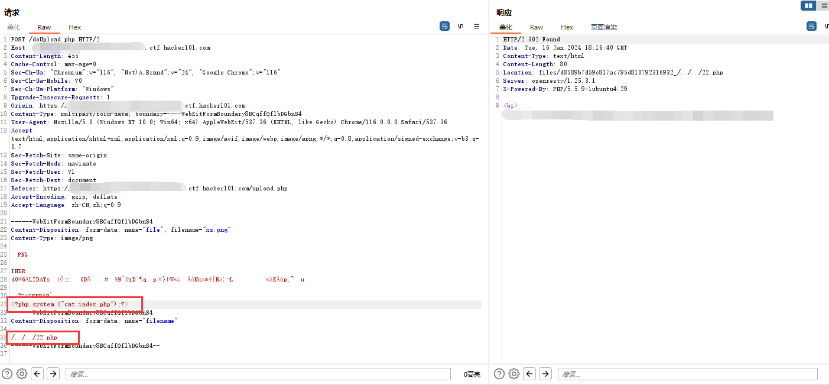The image size is (829, 385).
Task: Click the php system cat index.php payload
Action: pyautogui.click(x=69, y=304)
